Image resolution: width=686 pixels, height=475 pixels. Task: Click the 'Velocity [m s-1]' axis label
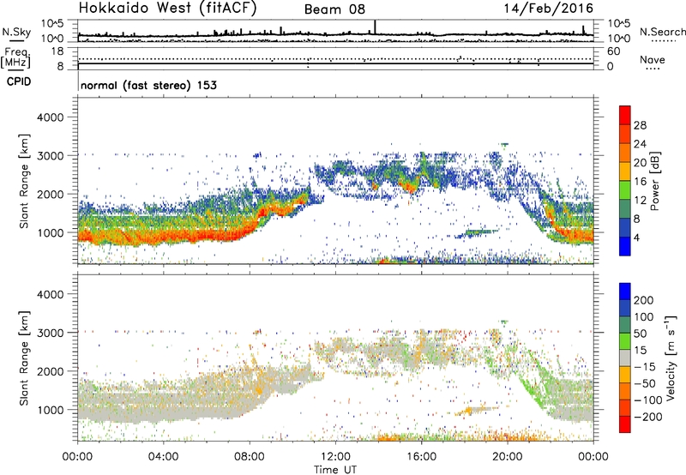point(671,358)
